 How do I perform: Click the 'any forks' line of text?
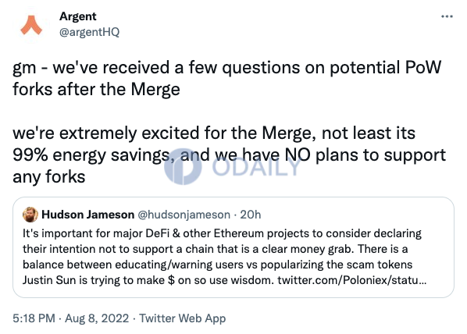49,177
